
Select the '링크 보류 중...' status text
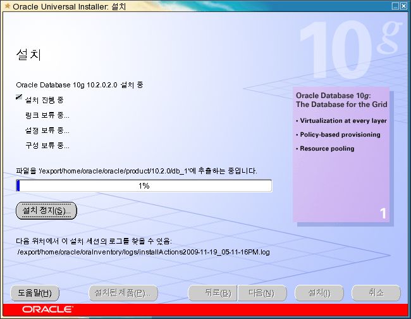(47, 115)
